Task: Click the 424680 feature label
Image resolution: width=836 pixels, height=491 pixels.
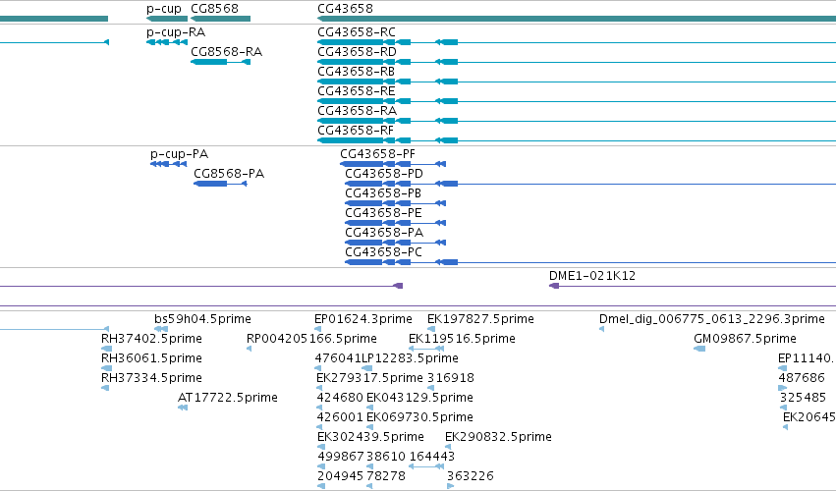Action: 340,398
